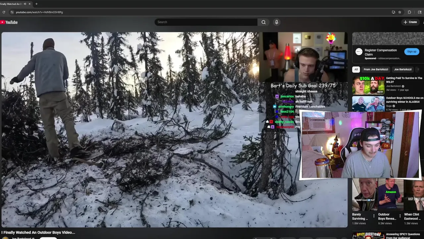This screenshot has height=239, width=424.
Task: Click the Sign up ad button
Action: click(x=412, y=51)
